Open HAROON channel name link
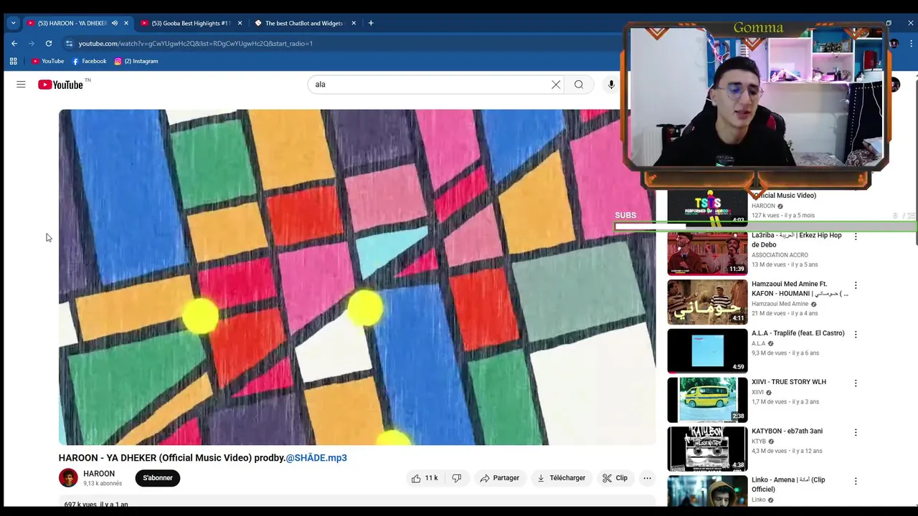 [x=99, y=474]
